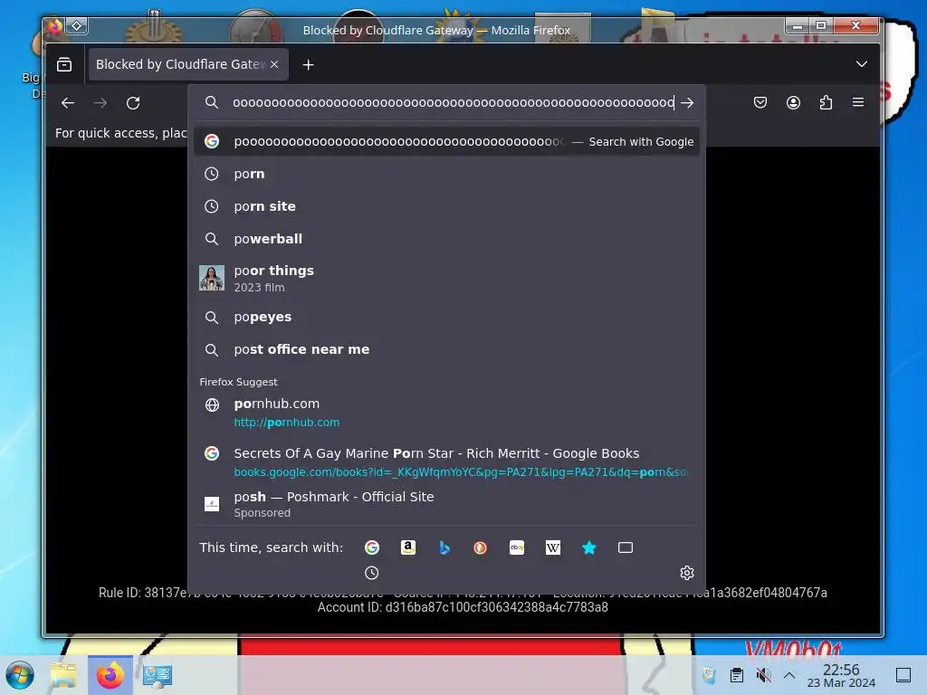Screen dimensions: 927x695
Task: Click the go arrow in address bar
Action: point(687,103)
